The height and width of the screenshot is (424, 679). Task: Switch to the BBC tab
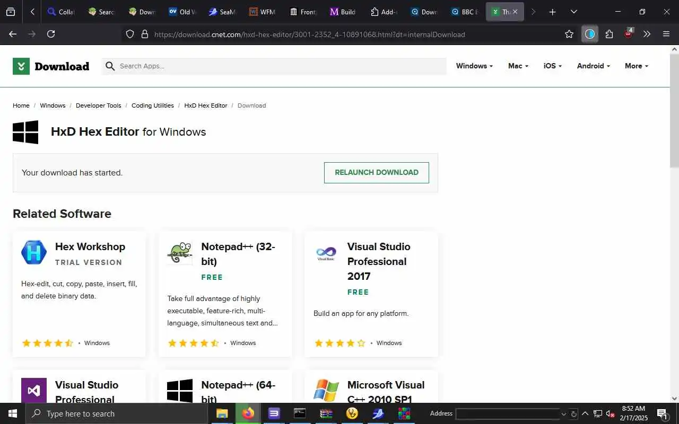point(464,12)
